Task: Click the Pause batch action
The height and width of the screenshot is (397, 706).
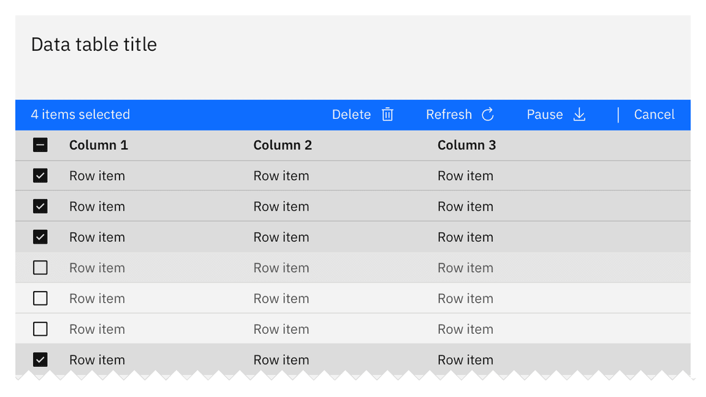Action: [x=545, y=115]
